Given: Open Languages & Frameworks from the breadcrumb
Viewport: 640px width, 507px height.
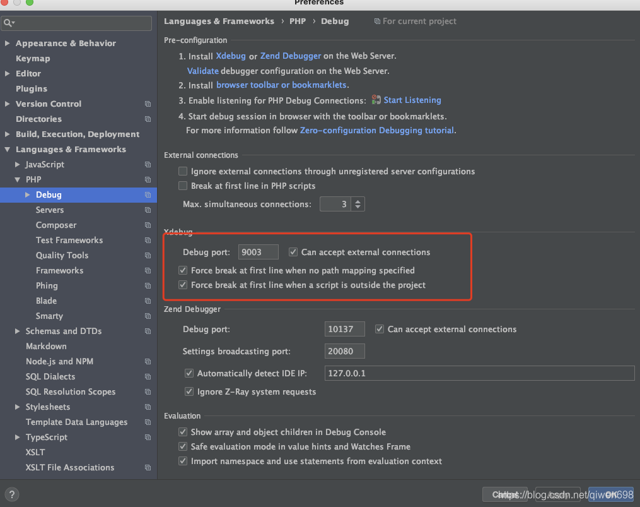Looking at the screenshot, I should coord(219,21).
